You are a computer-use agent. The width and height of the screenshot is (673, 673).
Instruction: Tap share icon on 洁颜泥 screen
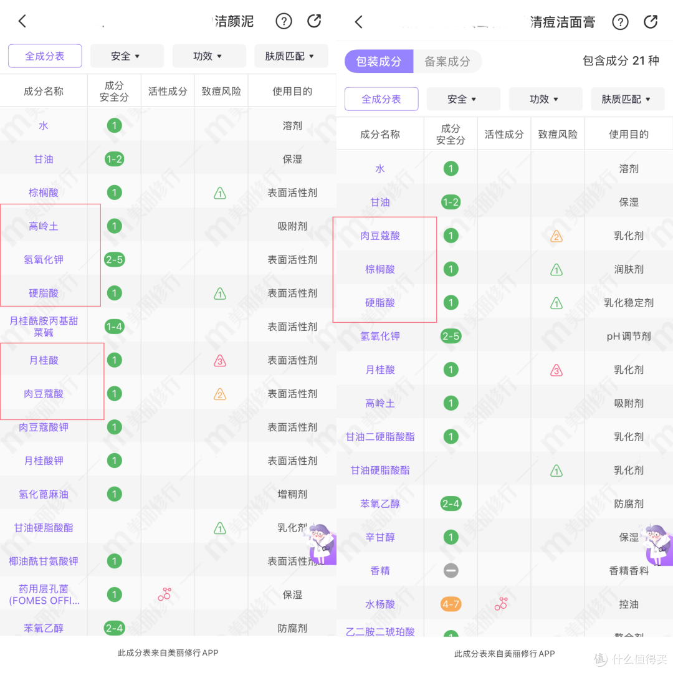click(314, 21)
